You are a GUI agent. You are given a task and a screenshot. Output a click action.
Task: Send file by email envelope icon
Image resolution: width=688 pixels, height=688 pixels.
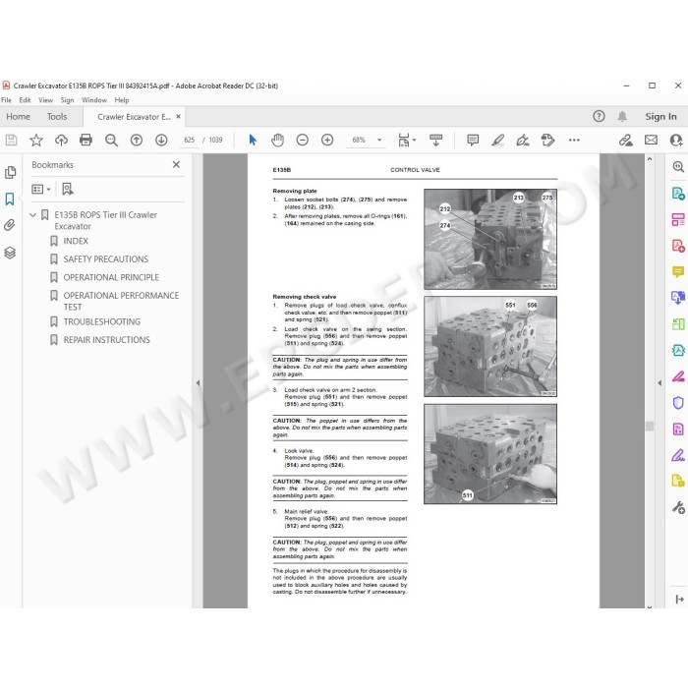651,140
